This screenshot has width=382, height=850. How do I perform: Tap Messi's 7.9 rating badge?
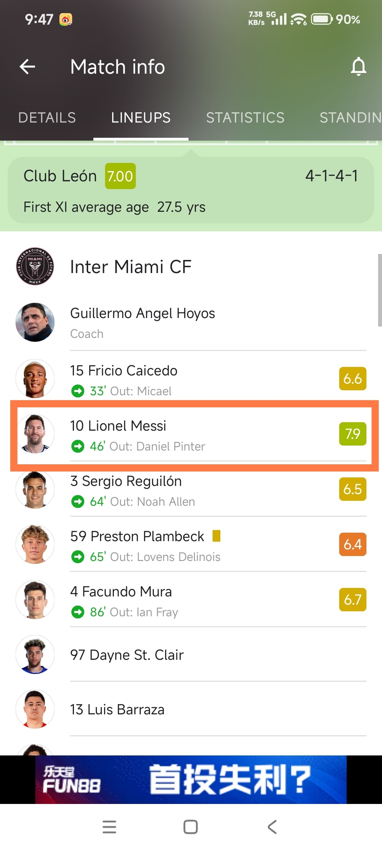(x=353, y=434)
